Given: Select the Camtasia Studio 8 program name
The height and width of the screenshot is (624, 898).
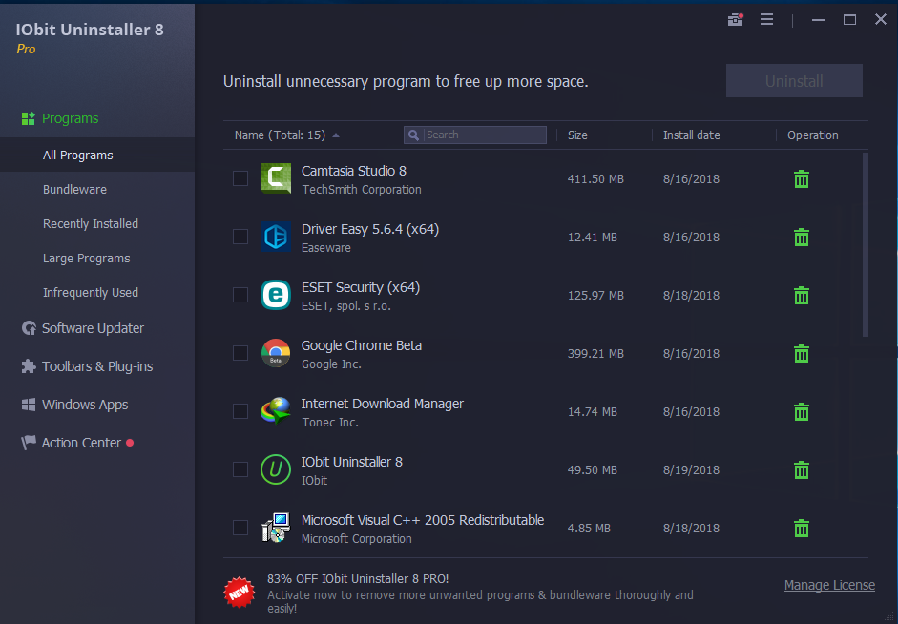Looking at the screenshot, I should point(354,171).
